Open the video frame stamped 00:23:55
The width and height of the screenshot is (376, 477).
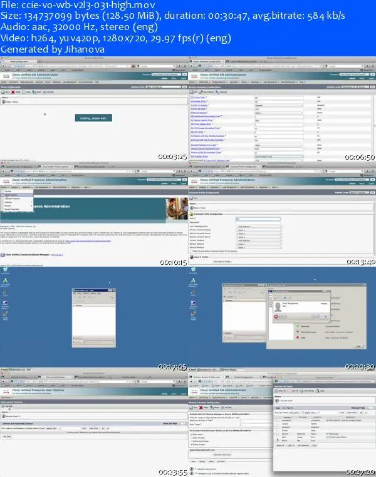pos(94,424)
